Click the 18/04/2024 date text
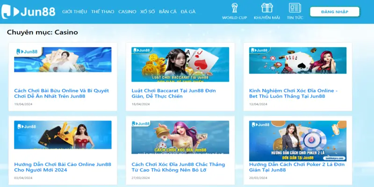This screenshot has height=187, width=374. 141,104
